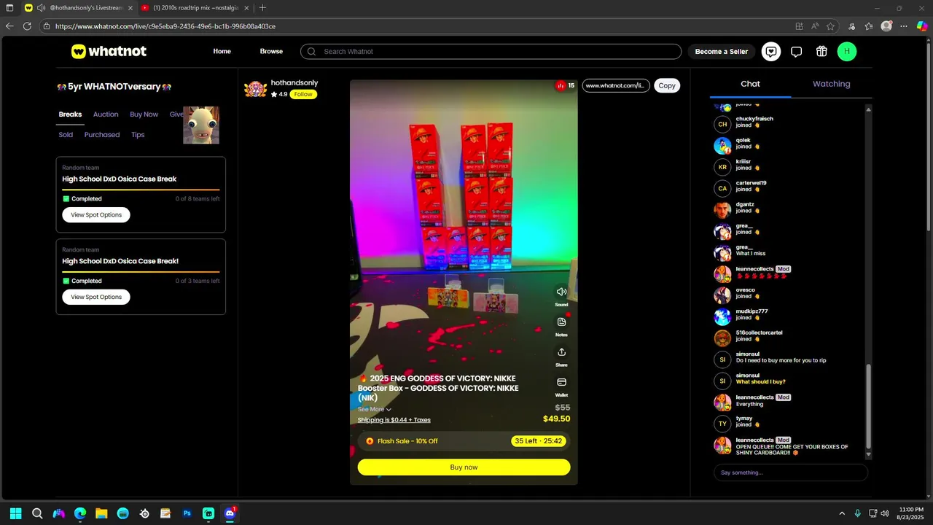The image size is (933, 525).
Task: Open the Tips tab
Action: click(138, 135)
